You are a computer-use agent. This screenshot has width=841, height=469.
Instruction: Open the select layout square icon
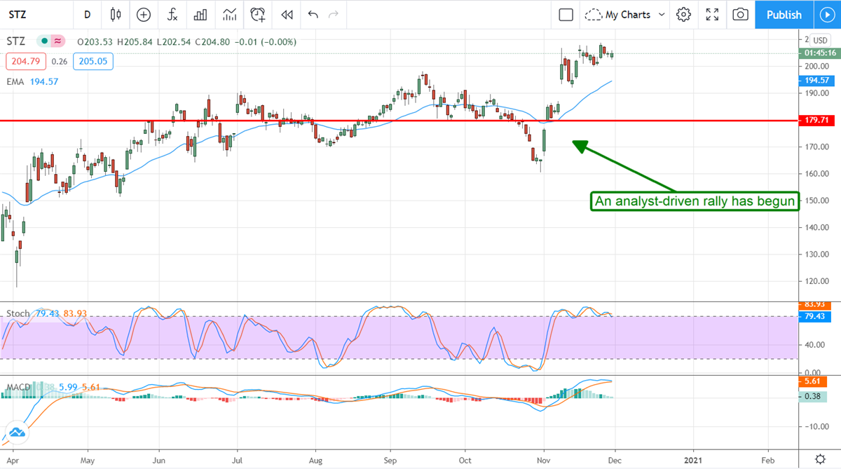[x=566, y=15]
